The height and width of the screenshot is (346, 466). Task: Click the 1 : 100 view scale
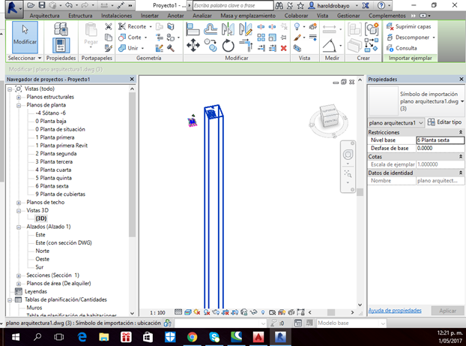click(x=157, y=312)
